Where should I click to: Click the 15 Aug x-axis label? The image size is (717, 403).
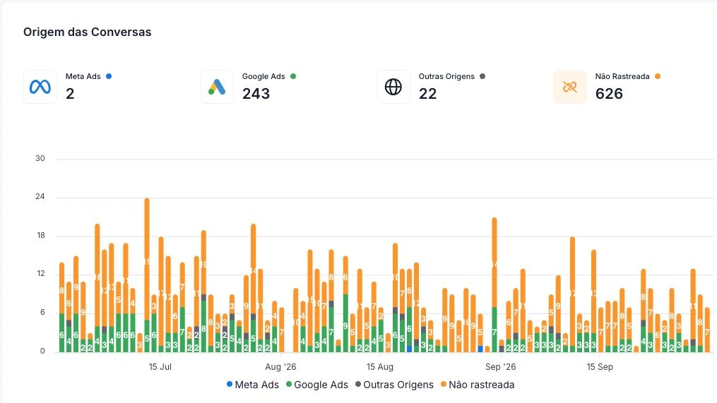[380, 367]
